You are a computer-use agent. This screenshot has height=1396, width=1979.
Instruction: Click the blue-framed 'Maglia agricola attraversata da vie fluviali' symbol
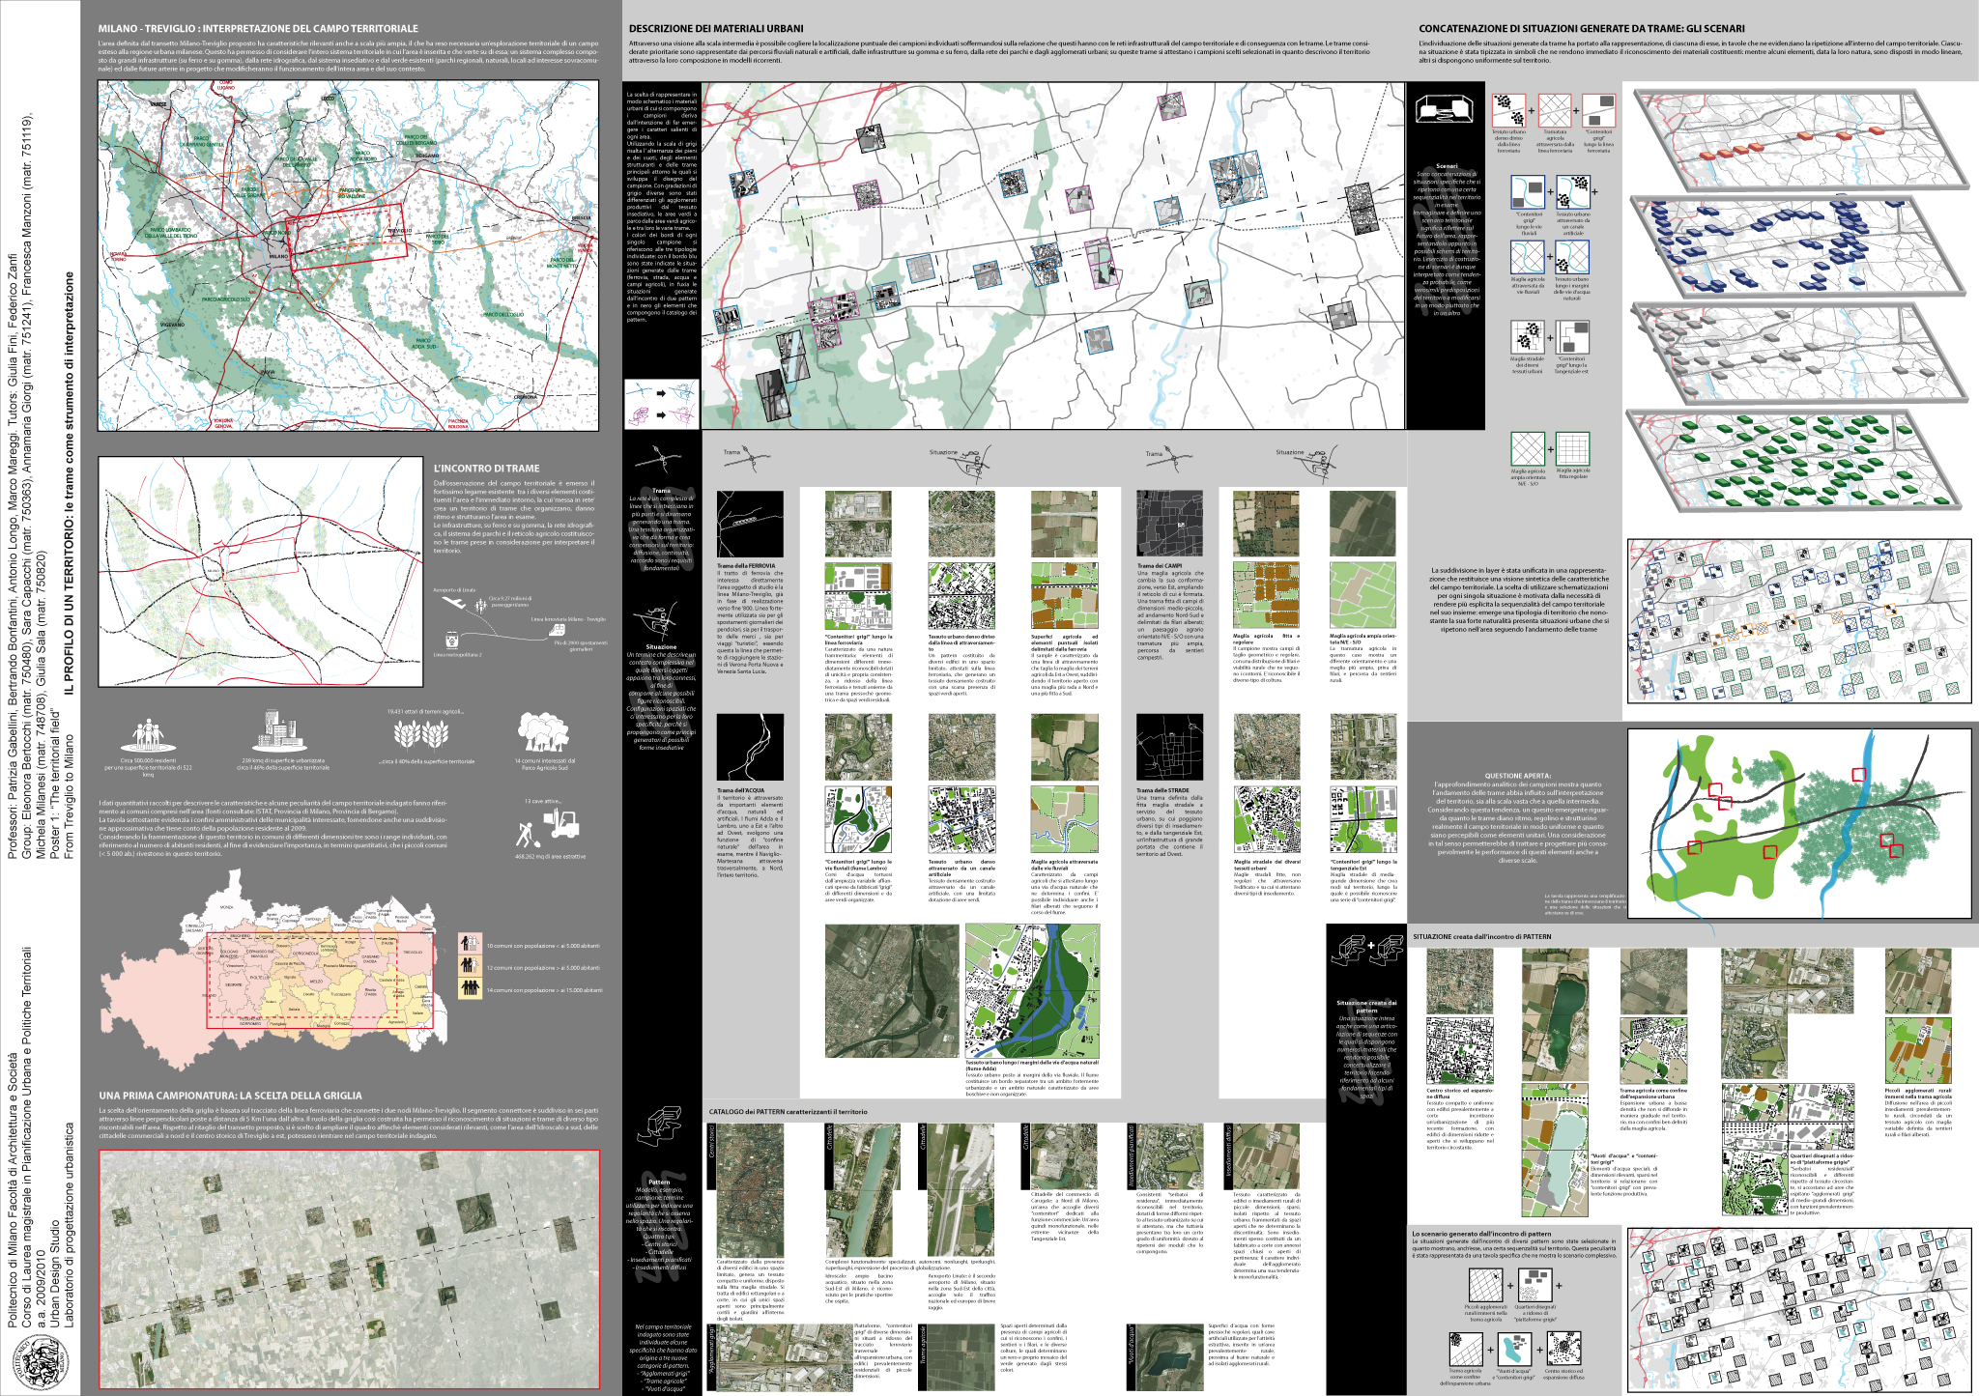[1527, 257]
